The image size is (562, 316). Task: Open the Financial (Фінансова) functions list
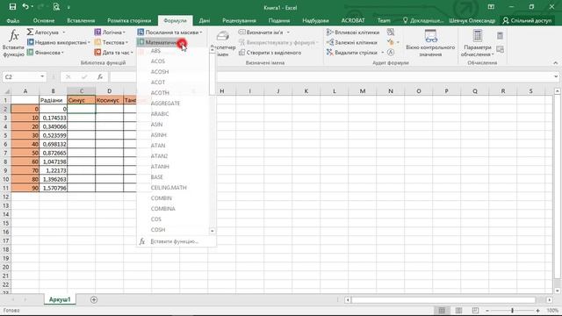[x=46, y=53]
